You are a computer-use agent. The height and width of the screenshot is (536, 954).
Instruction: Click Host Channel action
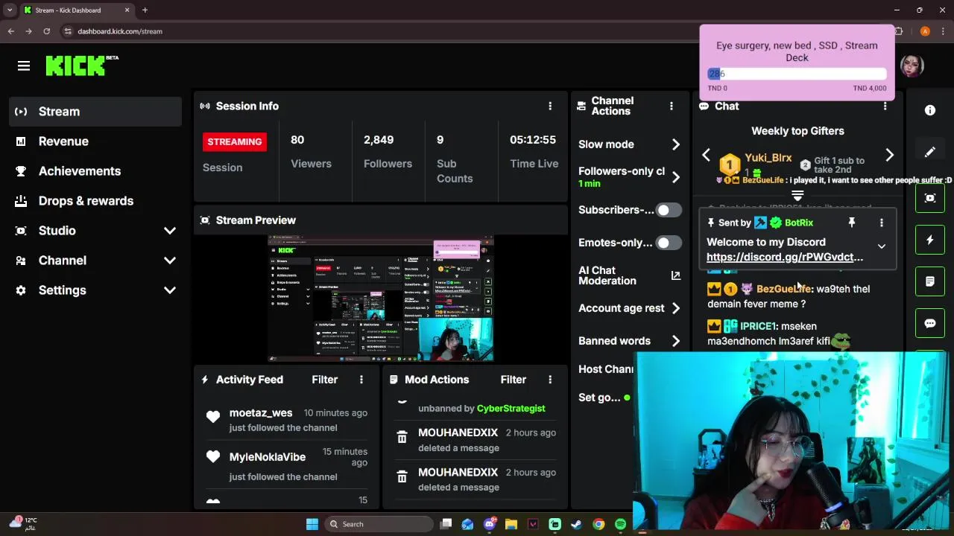606,369
